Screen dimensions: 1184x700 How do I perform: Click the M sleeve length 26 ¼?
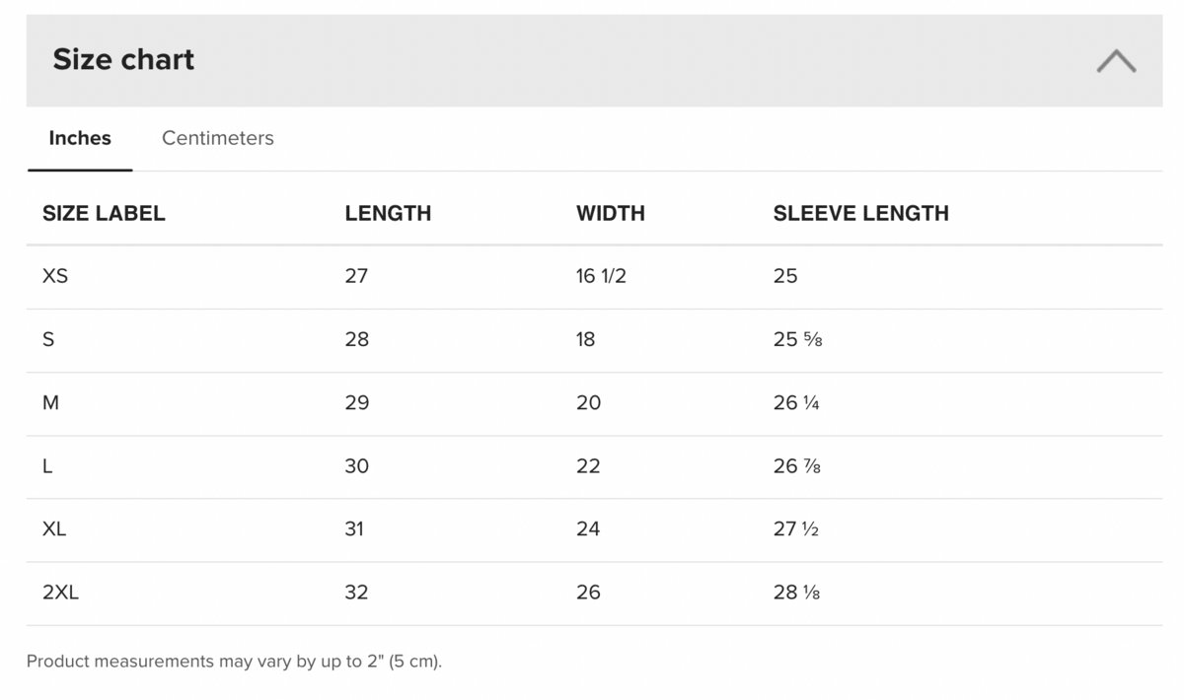796,402
